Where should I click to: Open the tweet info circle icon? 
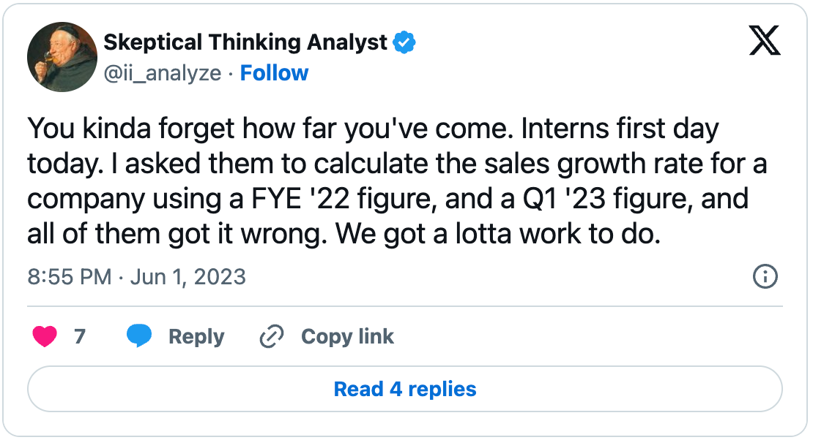(x=765, y=276)
